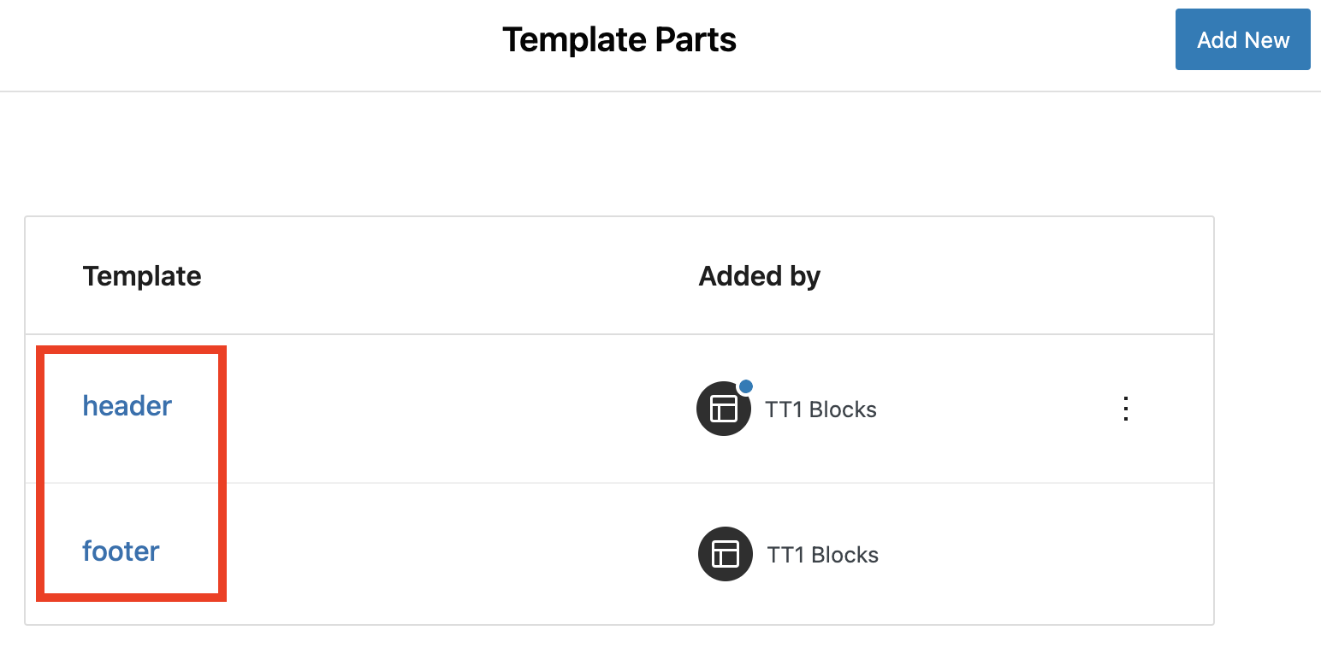Viewport: 1321px width, 648px height.
Task: Click the word 'New' in Add New
Action: tap(1268, 40)
